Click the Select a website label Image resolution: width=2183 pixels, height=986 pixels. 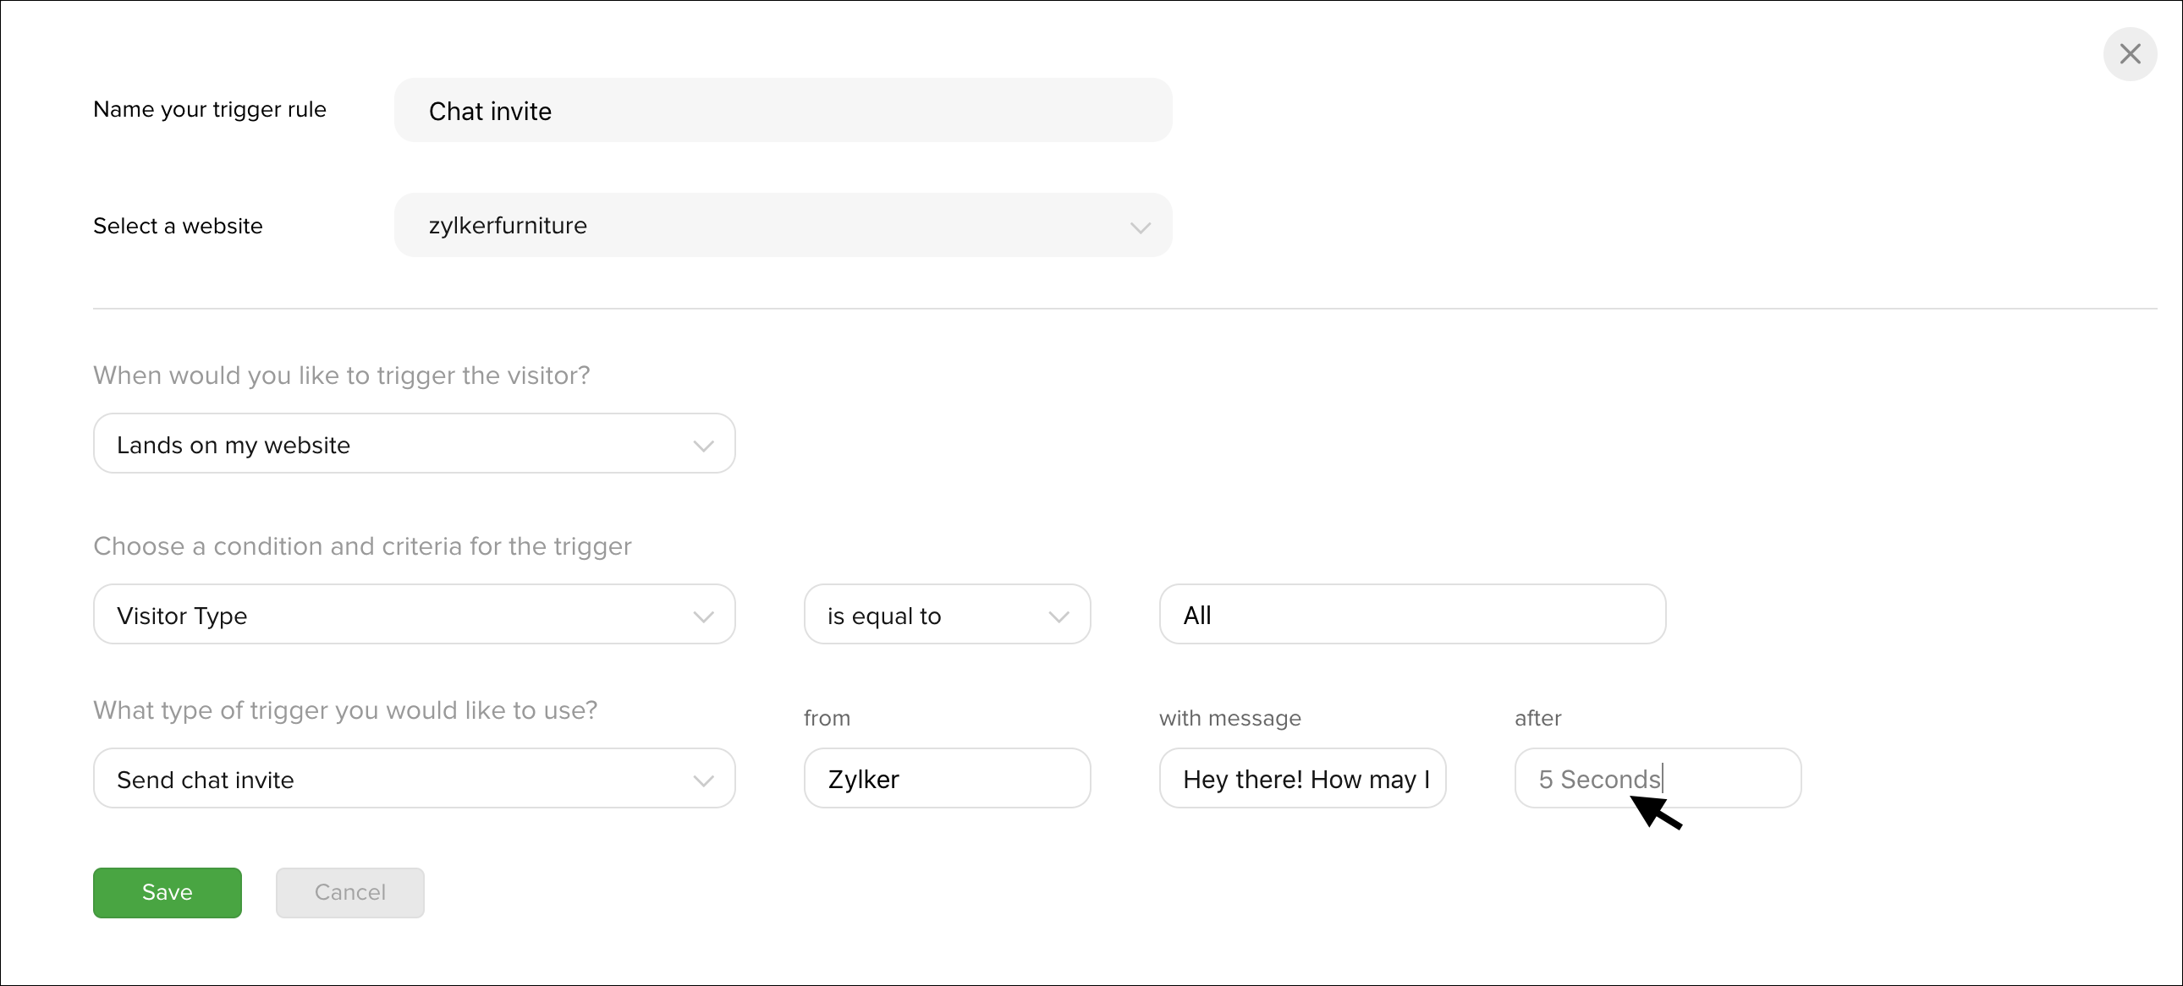[178, 226]
